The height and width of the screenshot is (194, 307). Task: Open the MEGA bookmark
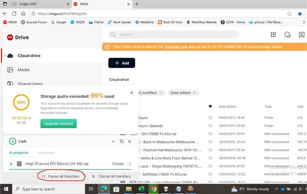pyautogui.click(x=10, y=22)
